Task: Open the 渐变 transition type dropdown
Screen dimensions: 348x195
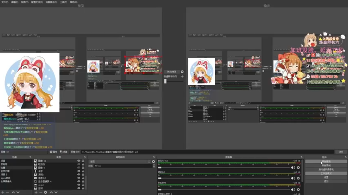Action: point(120,162)
